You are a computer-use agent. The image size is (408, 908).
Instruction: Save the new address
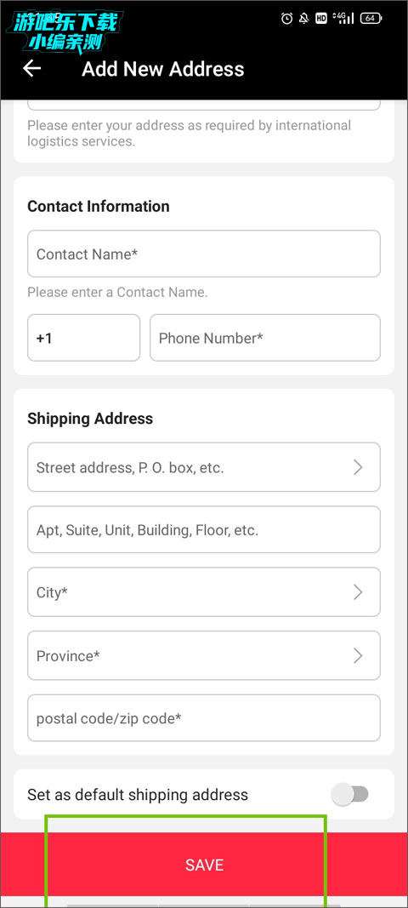tap(204, 865)
